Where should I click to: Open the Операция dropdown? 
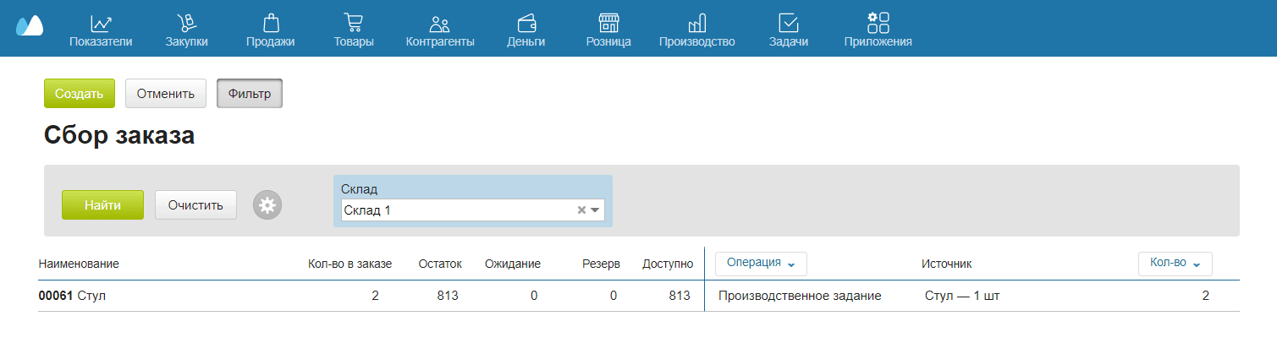pos(761,264)
